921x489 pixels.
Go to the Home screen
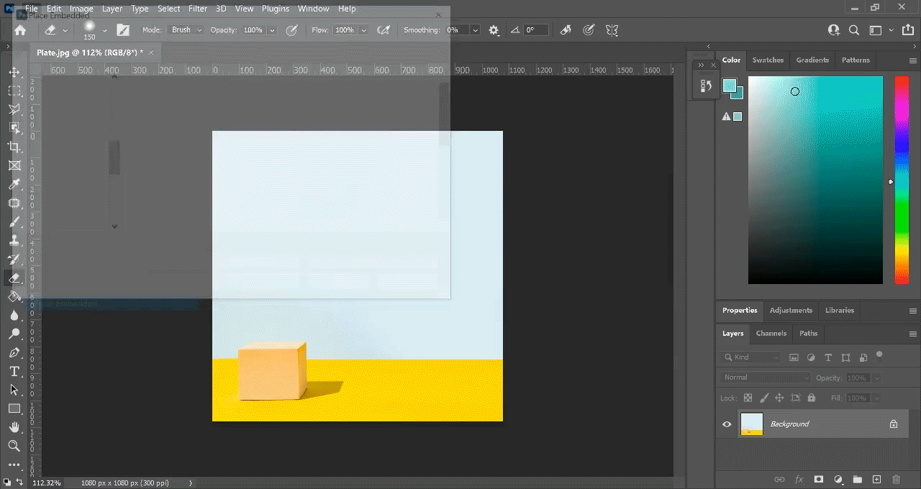click(20, 30)
